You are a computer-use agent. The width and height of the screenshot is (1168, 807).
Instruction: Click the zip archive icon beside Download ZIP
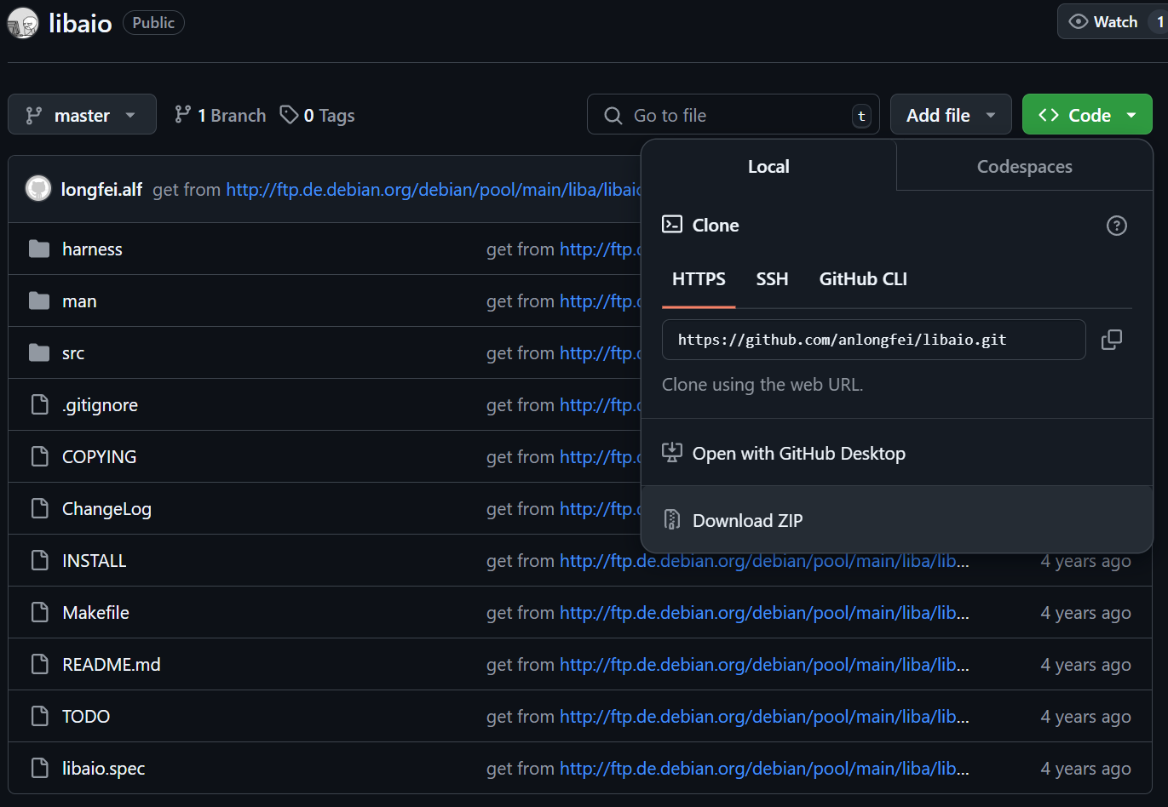point(672,519)
